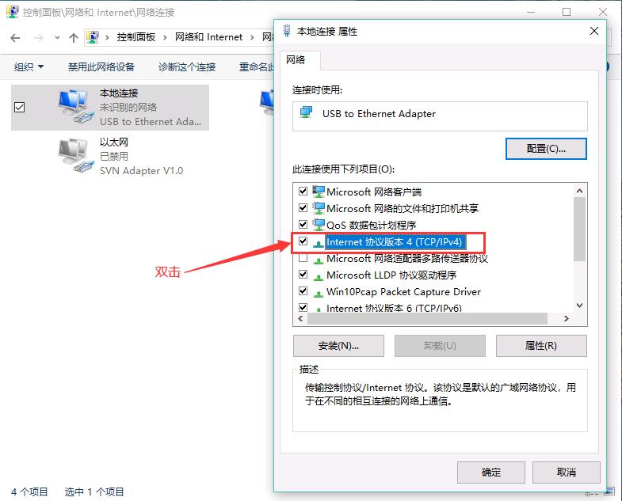The image size is (622, 501).
Task: Click the USB to Ethernet Adapter icon
Action: pos(306,113)
